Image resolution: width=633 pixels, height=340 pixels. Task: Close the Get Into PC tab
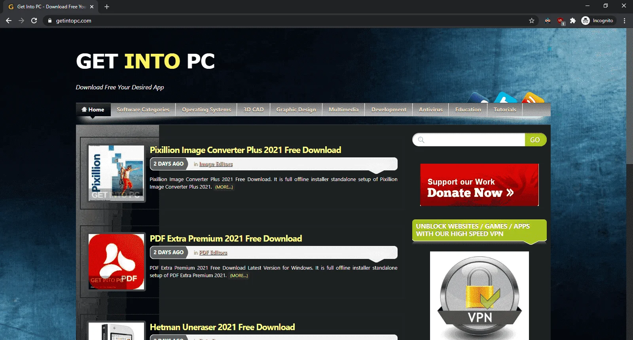point(92,7)
